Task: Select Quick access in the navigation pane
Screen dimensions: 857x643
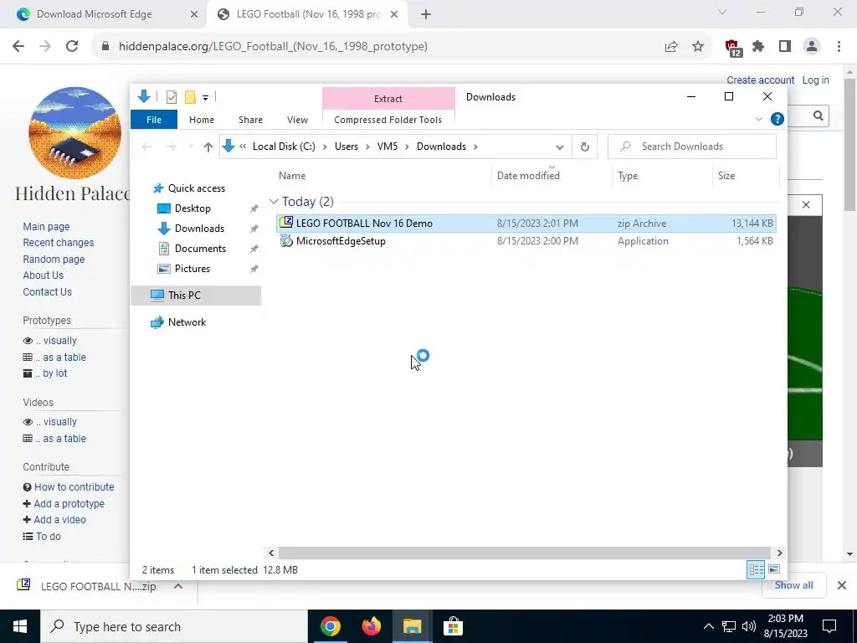Action: click(x=196, y=188)
